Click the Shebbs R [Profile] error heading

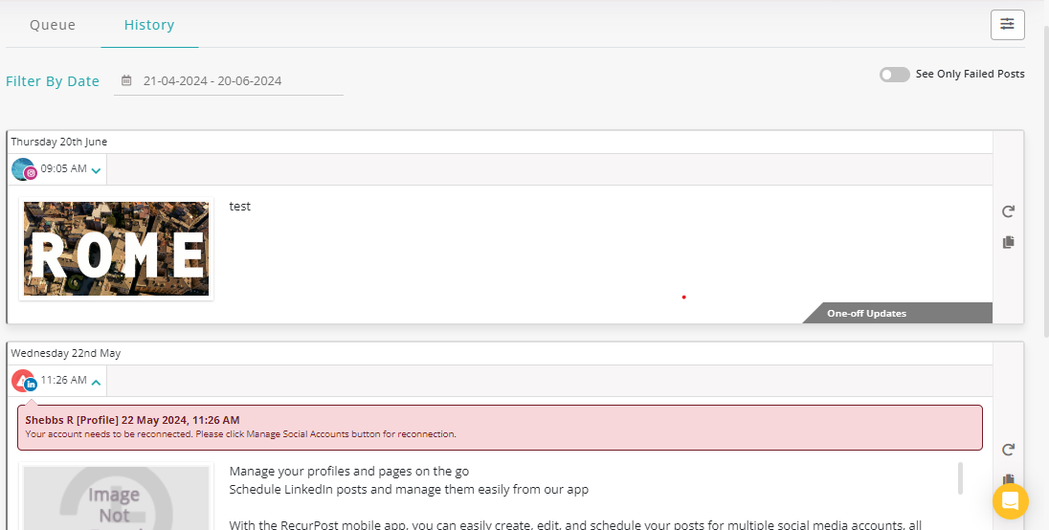click(x=132, y=420)
